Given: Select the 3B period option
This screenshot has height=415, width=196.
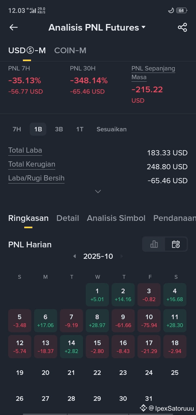Looking at the screenshot, I should [59, 129].
